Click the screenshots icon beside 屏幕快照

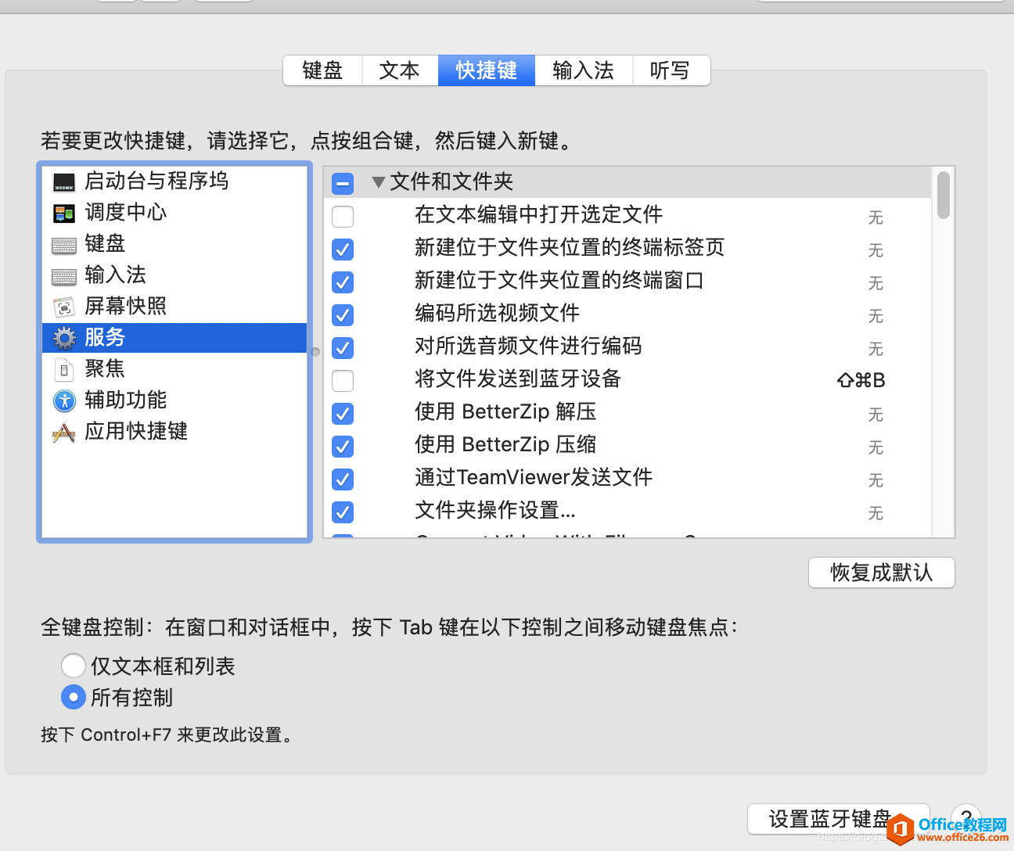click(64, 307)
